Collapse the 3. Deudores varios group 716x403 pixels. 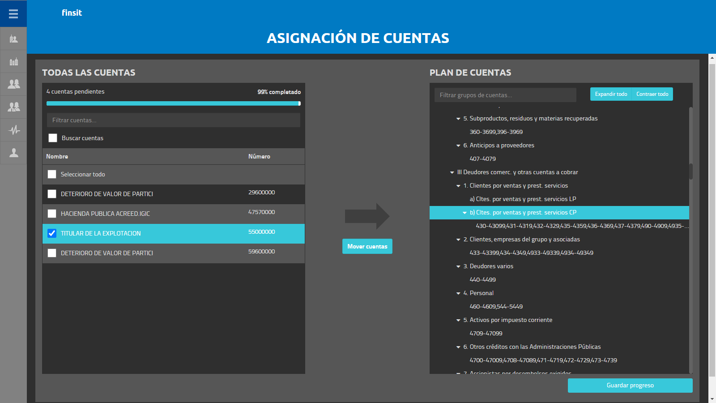point(458,266)
